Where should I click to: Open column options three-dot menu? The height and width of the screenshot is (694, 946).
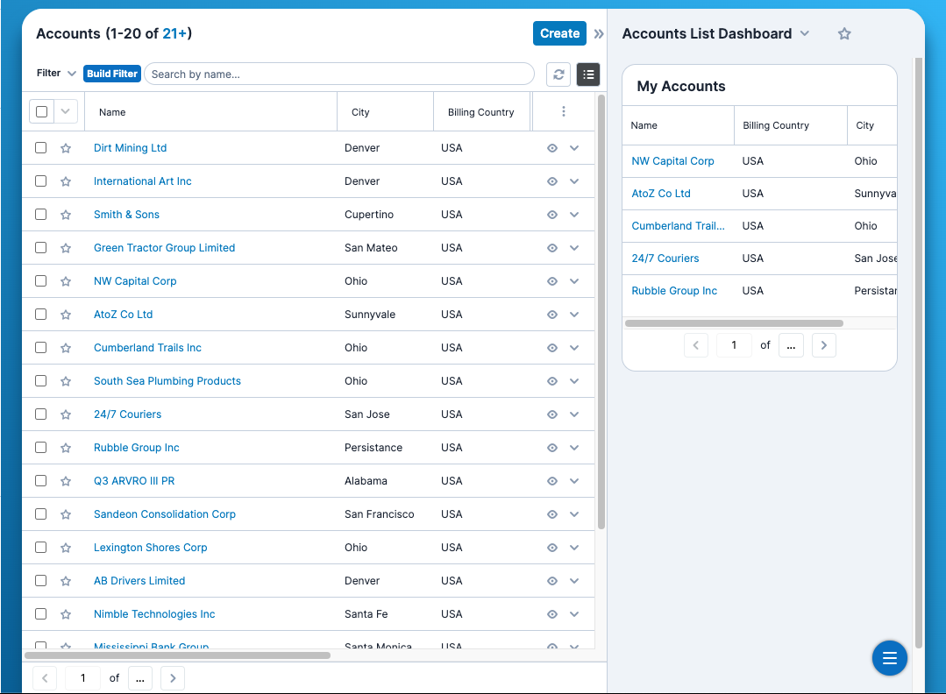click(x=564, y=112)
